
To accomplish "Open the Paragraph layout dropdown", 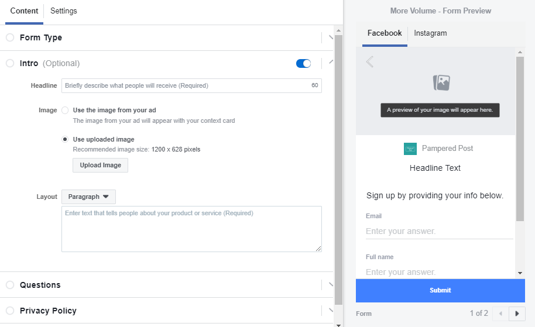I will coord(88,197).
